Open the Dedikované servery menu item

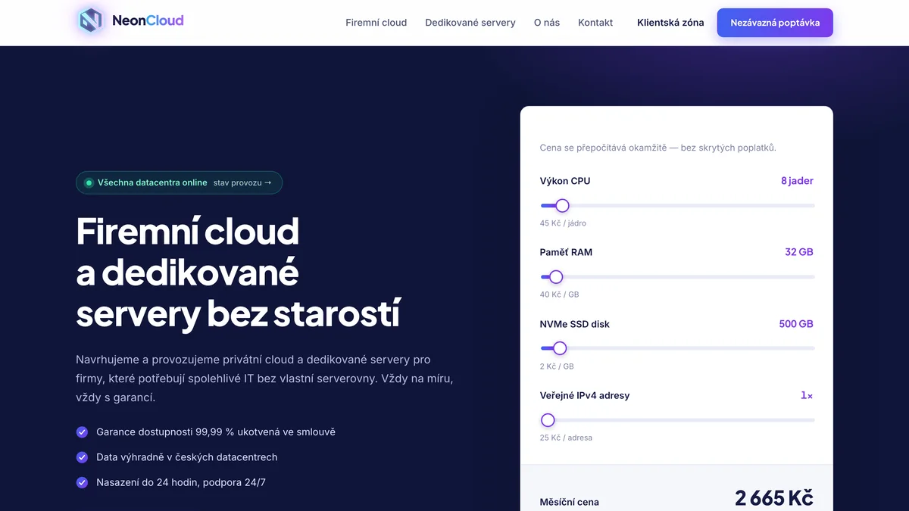470,23
